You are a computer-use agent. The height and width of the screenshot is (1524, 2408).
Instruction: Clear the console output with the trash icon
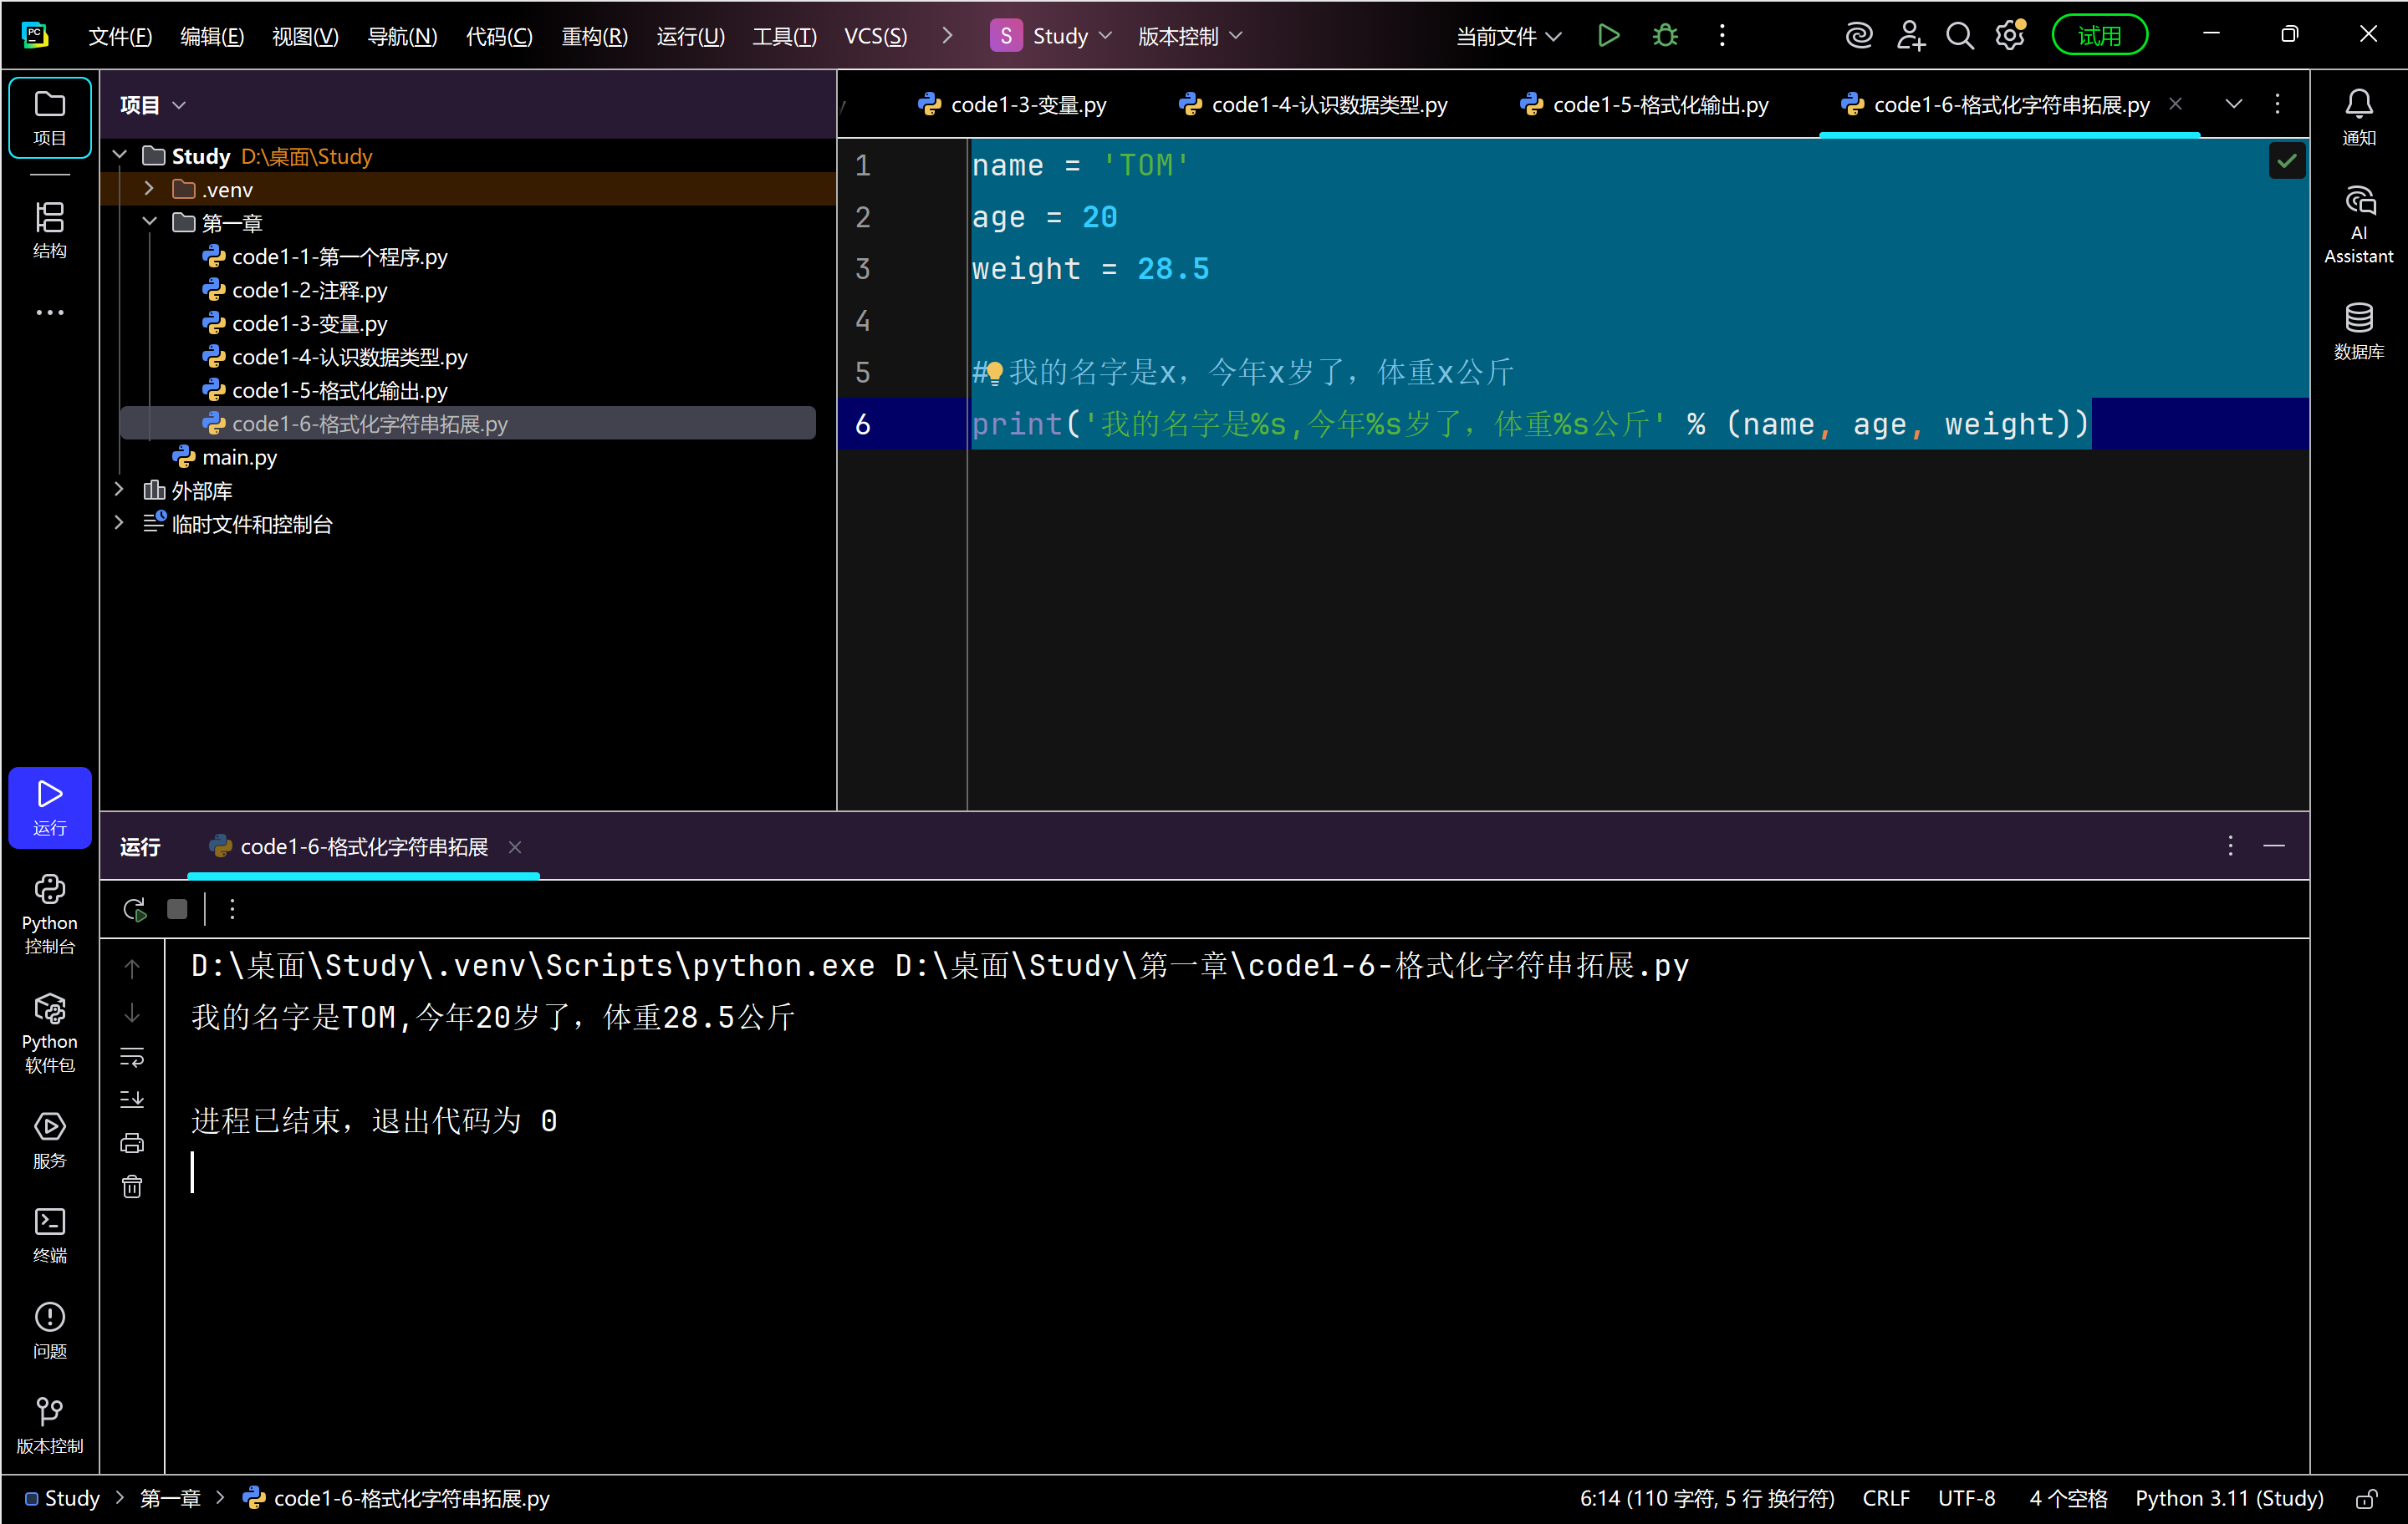(132, 1186)
